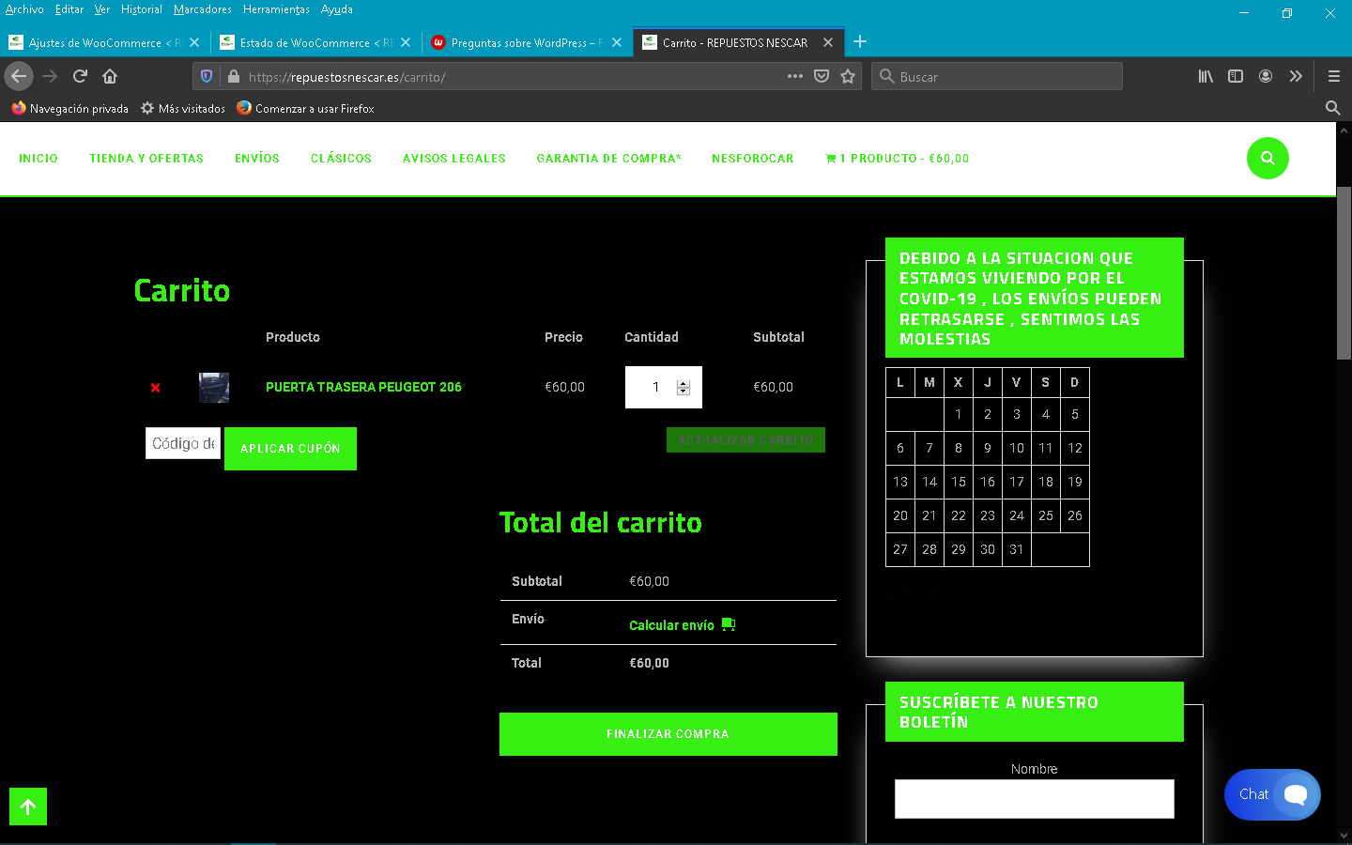Click the Buscar search box
The height and width of the screenshot is (845, 1352).
tap(996, 77)
